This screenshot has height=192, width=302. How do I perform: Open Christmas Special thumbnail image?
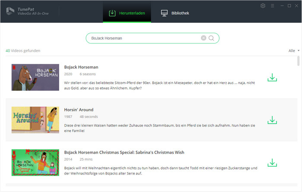coord(35,163)
